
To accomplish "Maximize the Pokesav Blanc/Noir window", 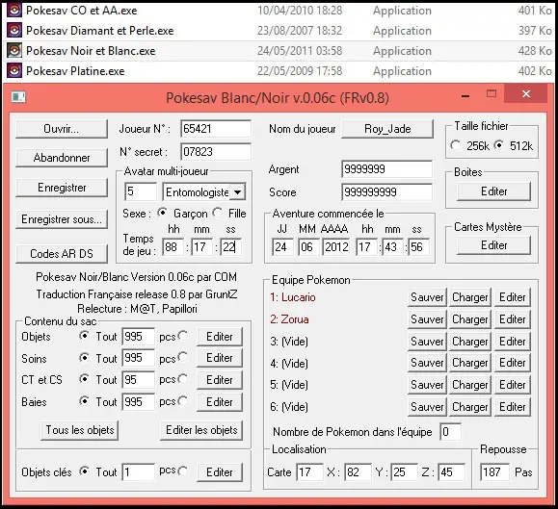I will pos(492,93).
